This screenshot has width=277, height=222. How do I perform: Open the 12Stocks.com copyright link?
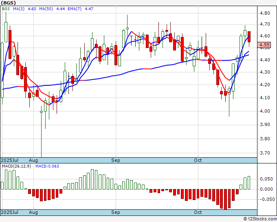tap(260, 219)
